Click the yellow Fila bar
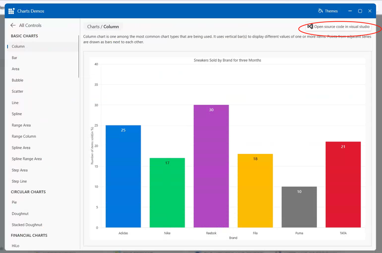382x253 pixels. click(255, 191)
